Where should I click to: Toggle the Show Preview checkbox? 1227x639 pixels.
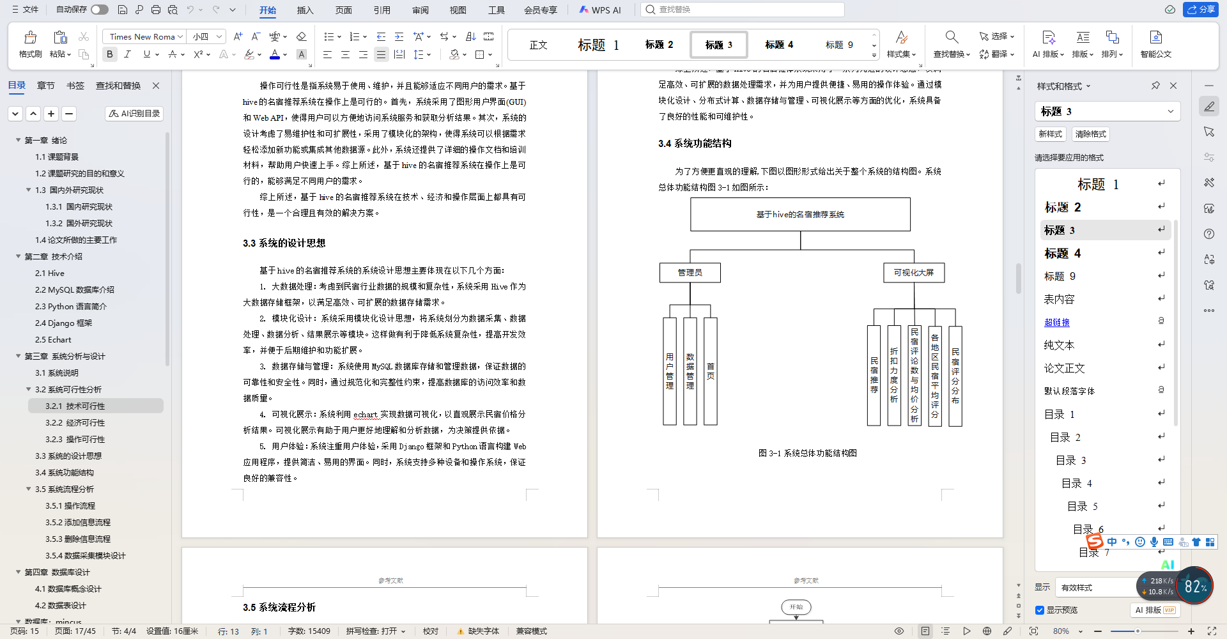[1040, 610]
